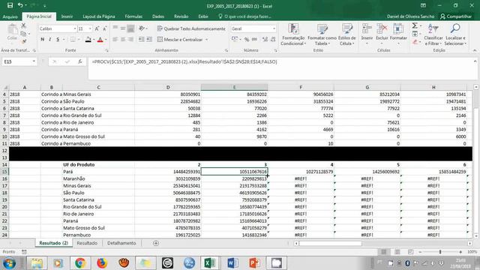
Task: Open the Geral number format dropdown
Action: [274, 28]
